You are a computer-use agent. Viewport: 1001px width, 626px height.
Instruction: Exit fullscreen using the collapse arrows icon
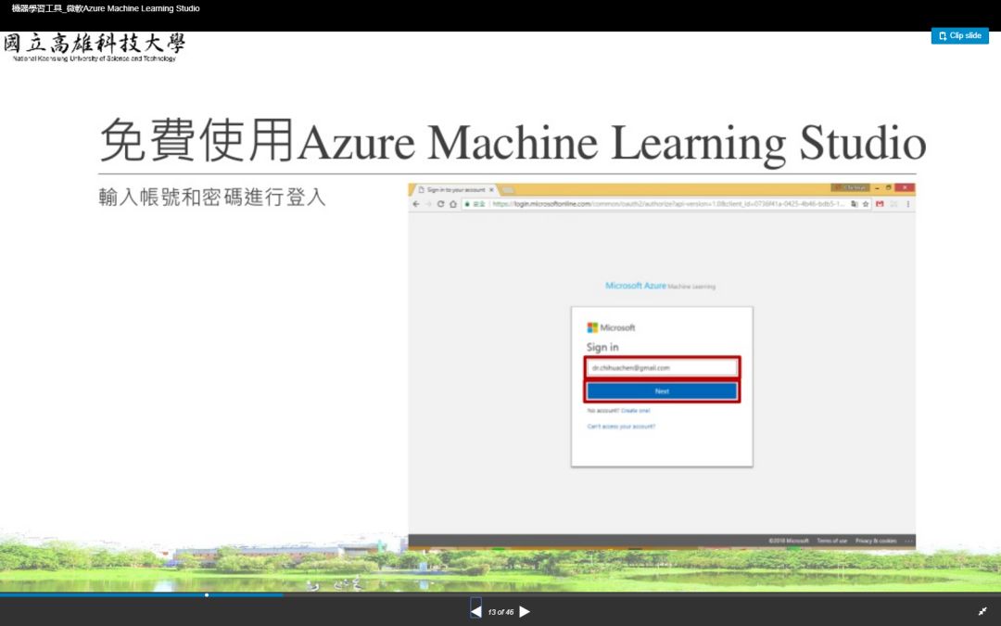[x=982, y=611]
